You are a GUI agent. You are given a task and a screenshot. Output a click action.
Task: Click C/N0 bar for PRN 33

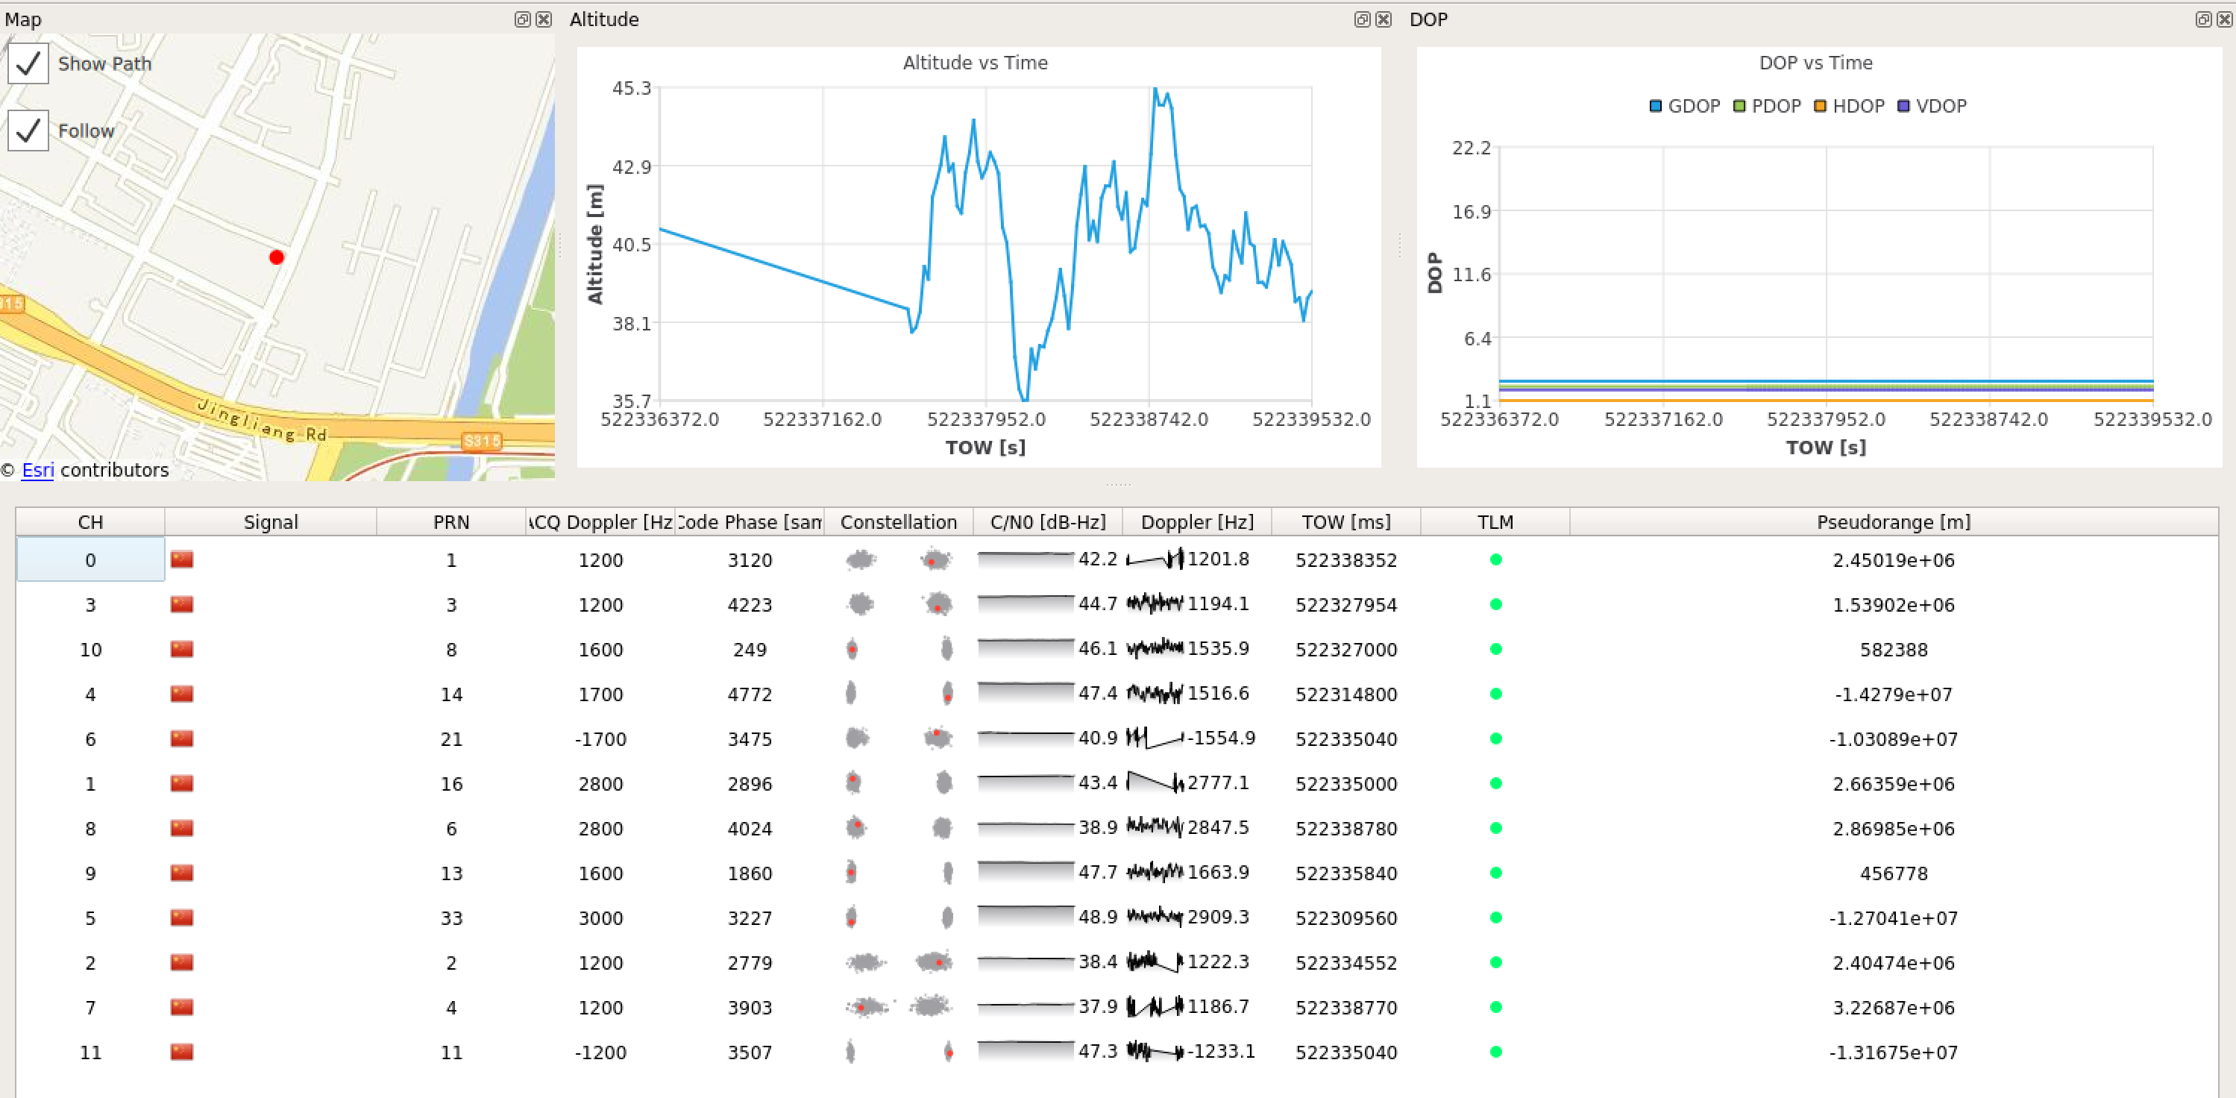click(x=1025, y=917)
